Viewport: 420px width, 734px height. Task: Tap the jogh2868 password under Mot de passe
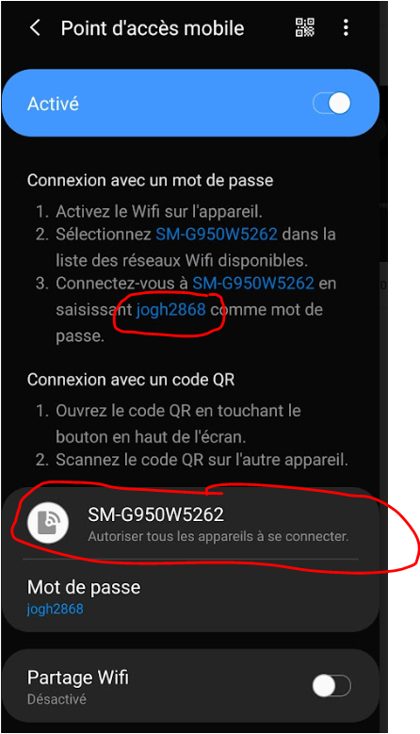[x=56, y=609]
